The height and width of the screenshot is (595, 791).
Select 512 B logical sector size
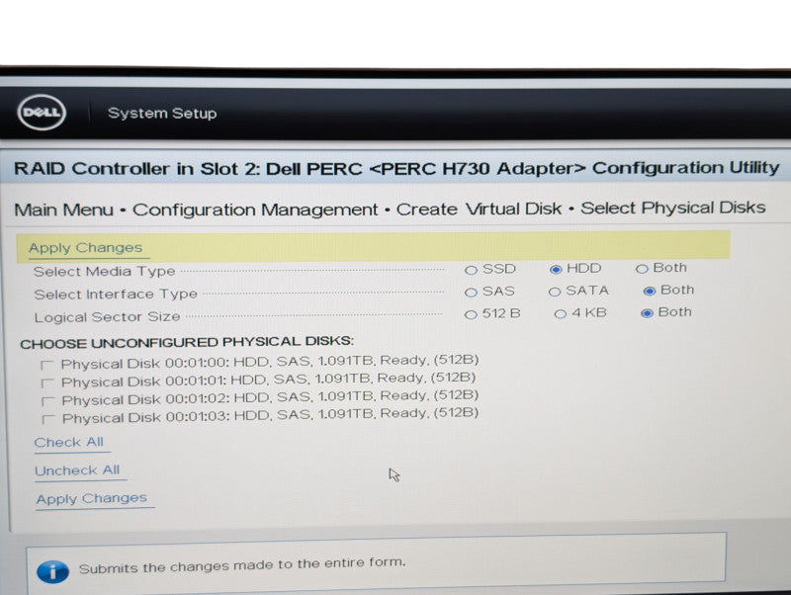pyautogui.click(x=471, y=314)
